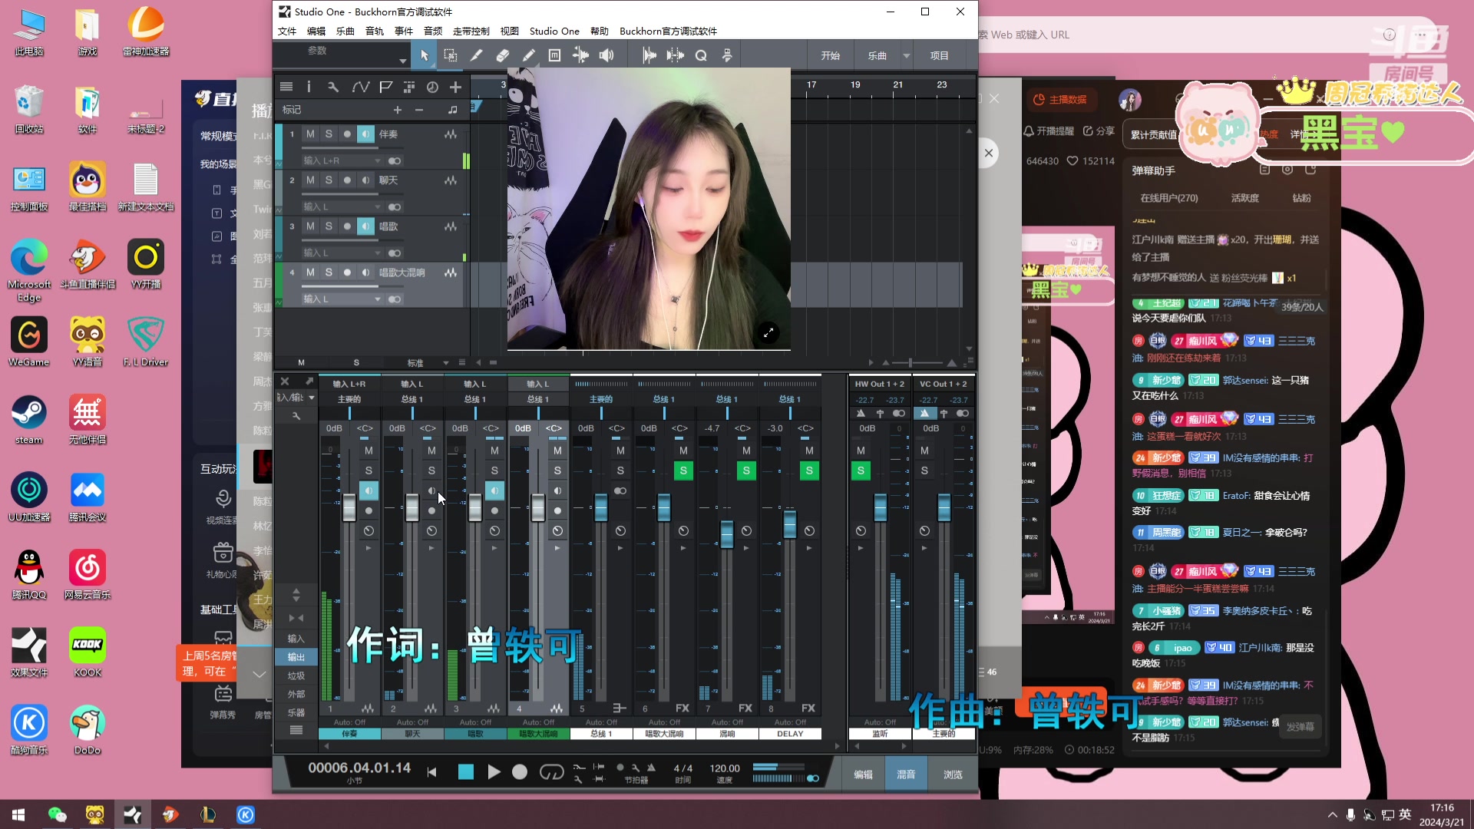Switch to the 编辑 tab
The image size is (1474, 829).
coord(863,775)
